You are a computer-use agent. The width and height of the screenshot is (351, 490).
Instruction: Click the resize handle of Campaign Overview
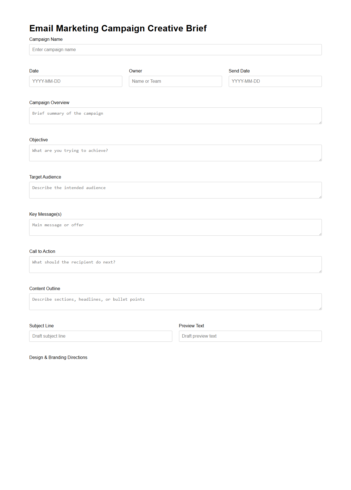tap(320, 123)
